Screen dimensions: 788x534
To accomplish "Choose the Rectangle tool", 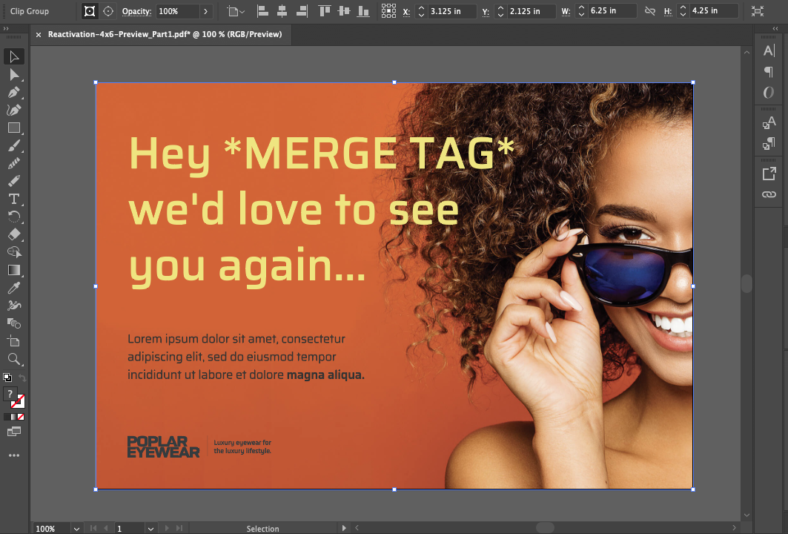I will click(x=13, y=128).
